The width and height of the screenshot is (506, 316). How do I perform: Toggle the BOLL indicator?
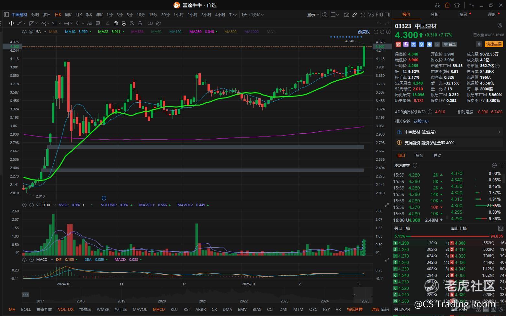point(26,309)
